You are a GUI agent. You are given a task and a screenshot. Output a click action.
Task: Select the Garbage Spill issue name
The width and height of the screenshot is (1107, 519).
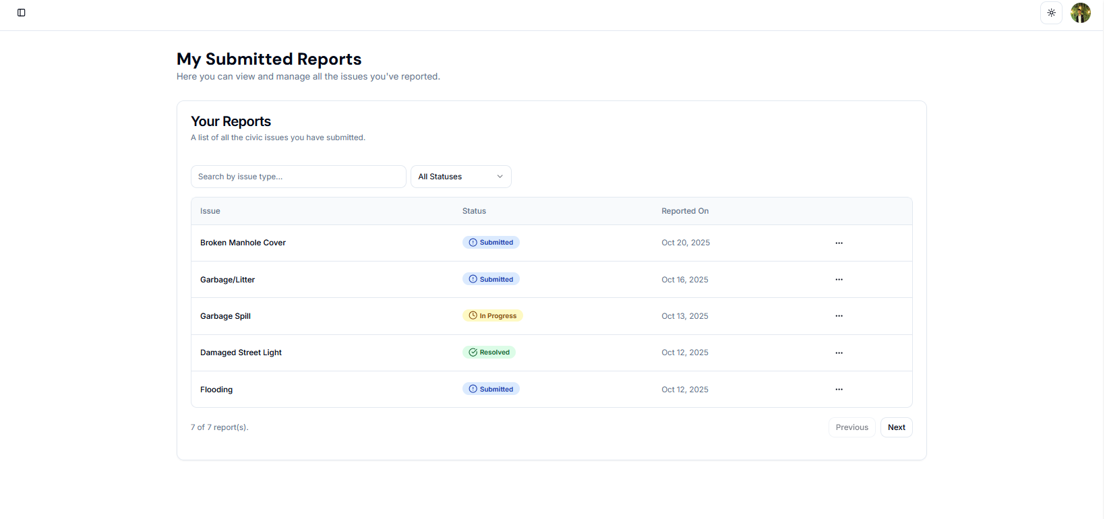click(225, 316)
